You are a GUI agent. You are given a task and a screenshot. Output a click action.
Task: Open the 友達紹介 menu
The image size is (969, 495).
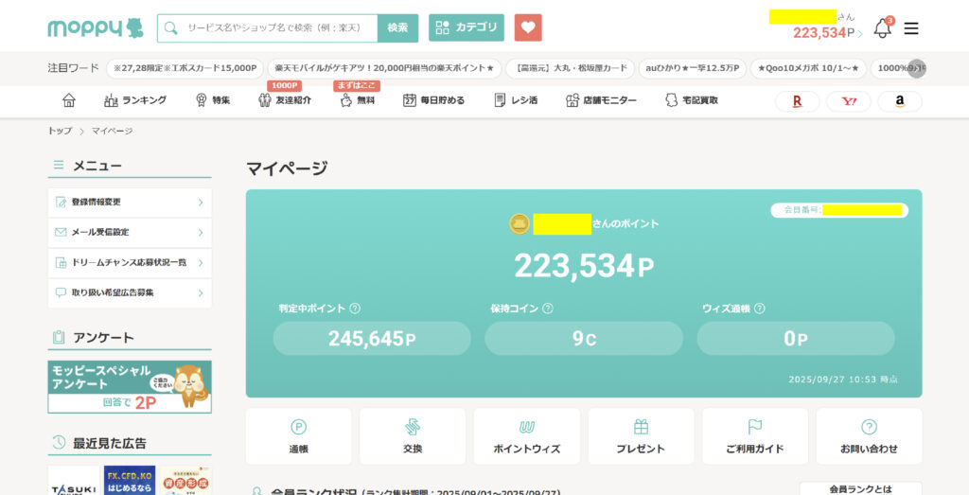(285, 100)
